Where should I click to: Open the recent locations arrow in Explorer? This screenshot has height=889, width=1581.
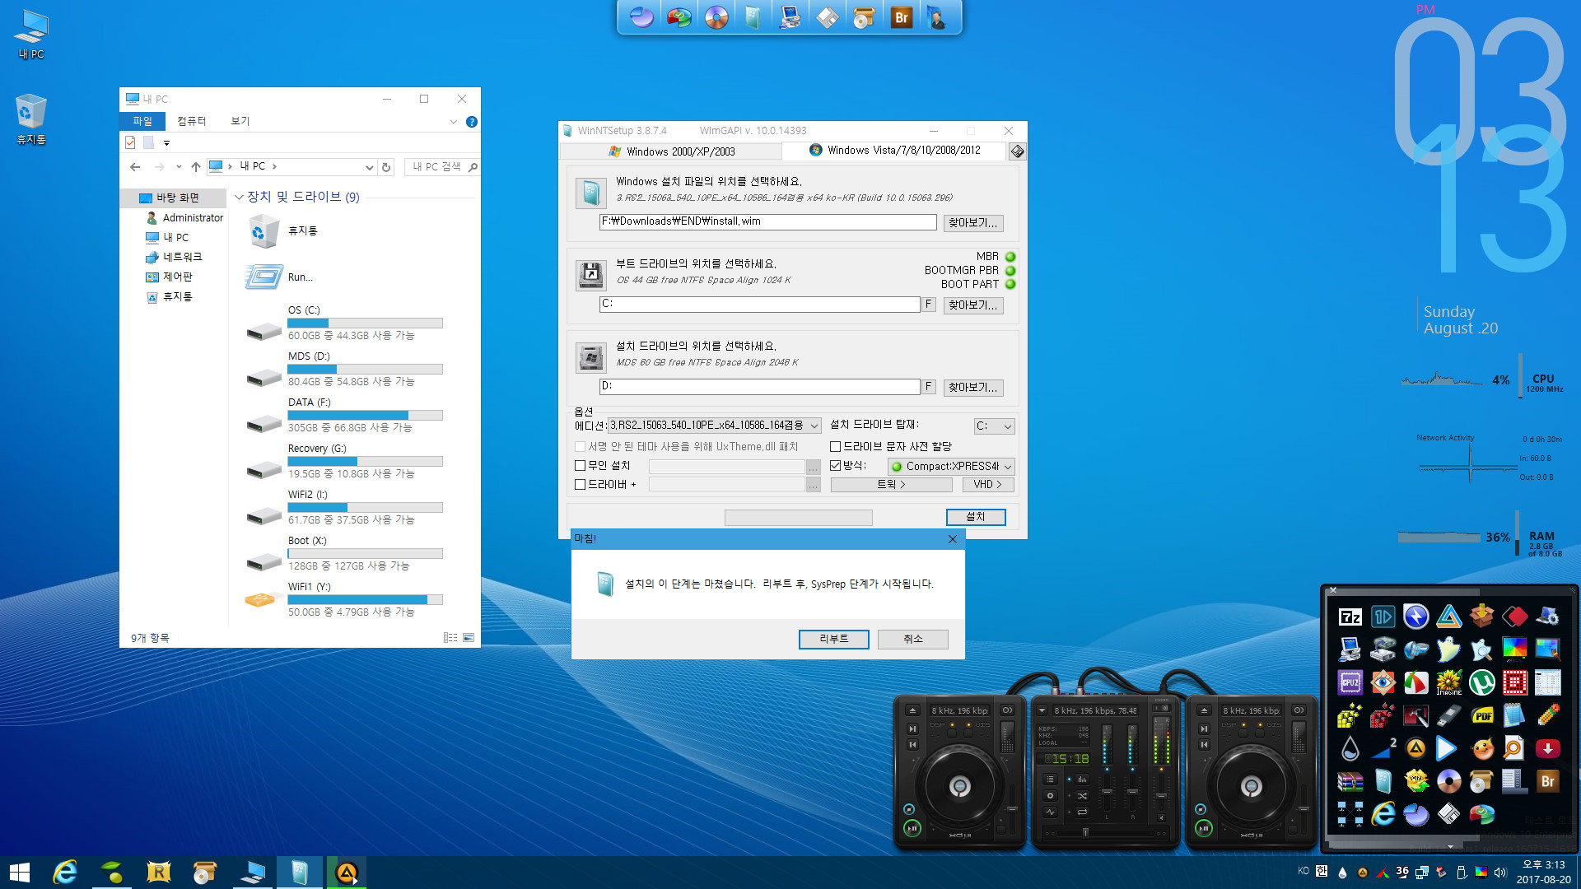(179, 167)
